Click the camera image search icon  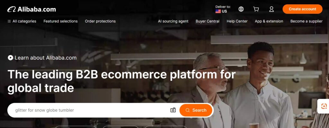tap(173, 110)
